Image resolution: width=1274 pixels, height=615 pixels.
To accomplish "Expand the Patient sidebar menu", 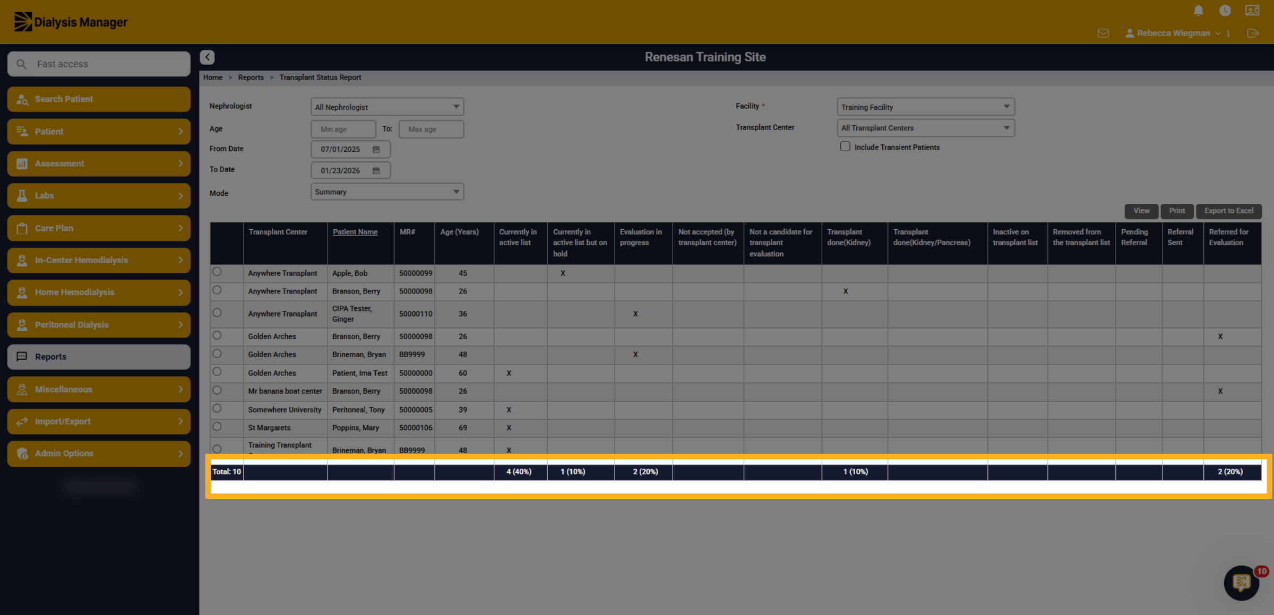I will tap(99, 132).
